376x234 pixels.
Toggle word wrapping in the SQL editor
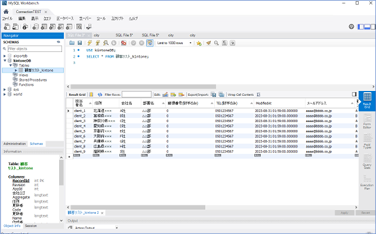coord(232,43)
